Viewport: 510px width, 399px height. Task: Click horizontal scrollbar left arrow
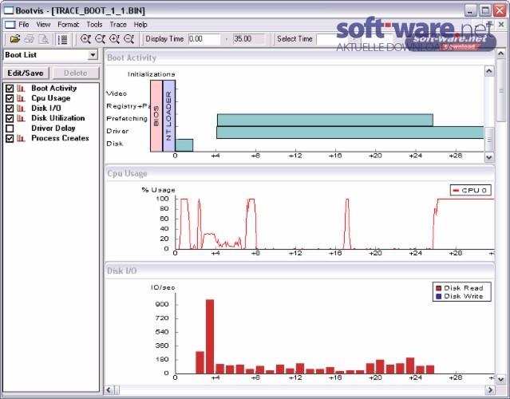(x=109, y=389)
